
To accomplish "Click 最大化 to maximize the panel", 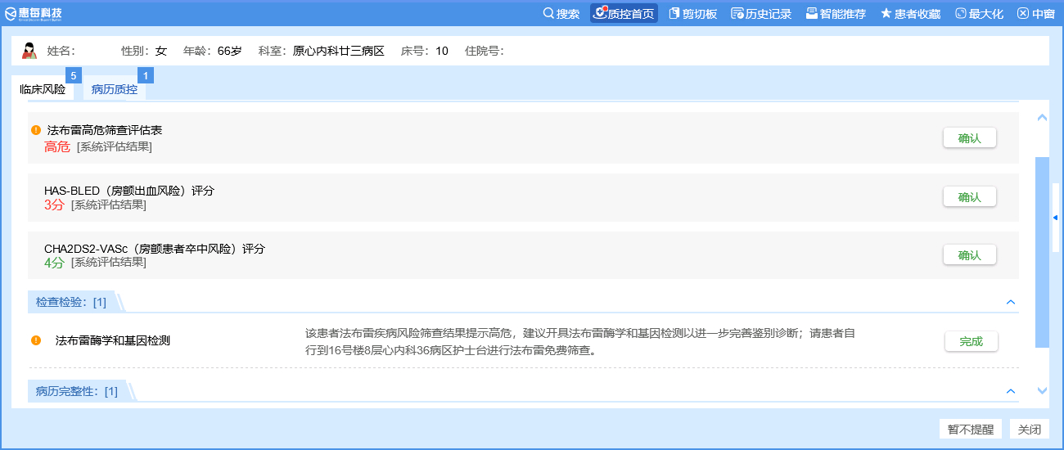I will click(979, 13).
